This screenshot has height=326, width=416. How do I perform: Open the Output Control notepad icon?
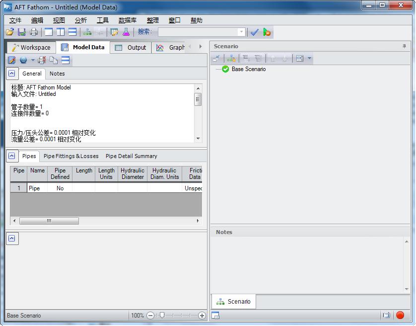[x=114, y=32]
